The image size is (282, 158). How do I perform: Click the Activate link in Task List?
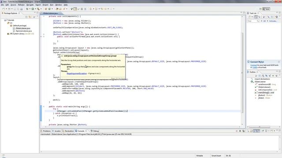[x=273, y=21]
